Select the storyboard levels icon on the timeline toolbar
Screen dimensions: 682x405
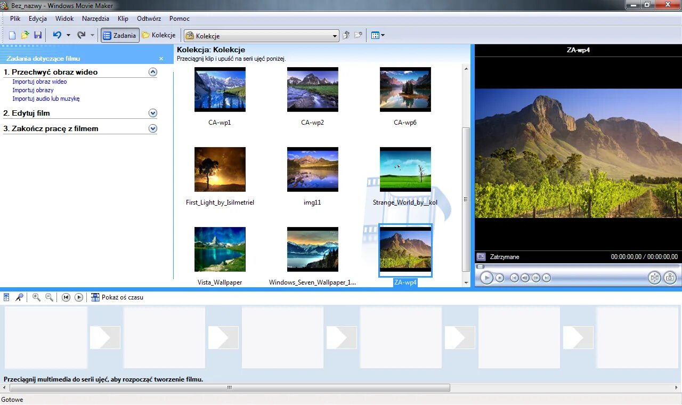pos(6,297)
